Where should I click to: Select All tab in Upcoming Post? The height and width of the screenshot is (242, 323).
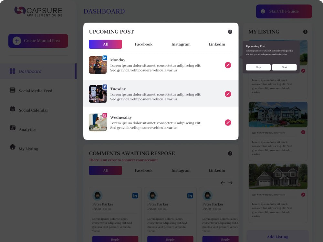point(106,44)
